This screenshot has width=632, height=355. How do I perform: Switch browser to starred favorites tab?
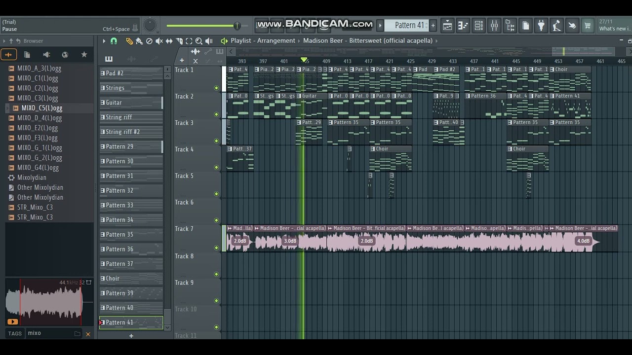tap(84, 55)
